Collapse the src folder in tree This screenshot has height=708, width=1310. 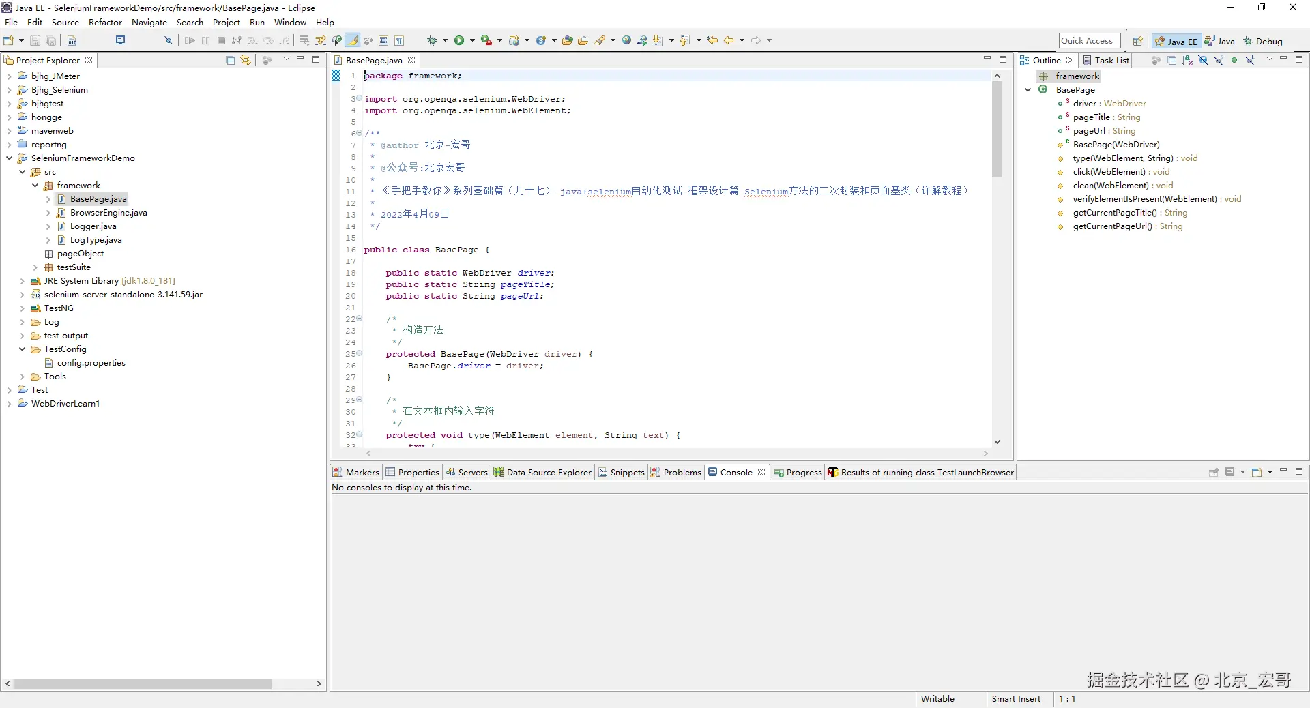click(x=22, y=172)
